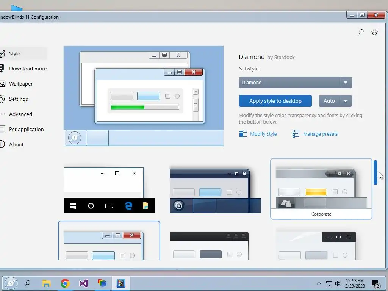This screenshot has height=291, width=388.
Task: Click the Wallpaper picture icon in sidebar
Action: (2, 84)
